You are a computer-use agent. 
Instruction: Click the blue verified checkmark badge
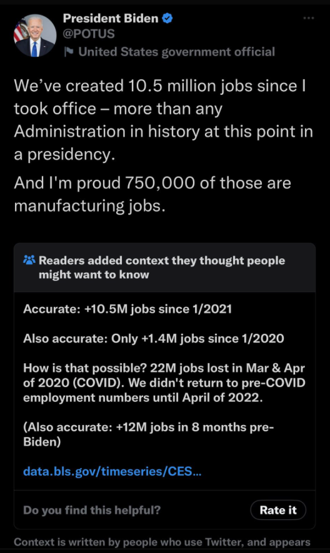click(167, 18)
